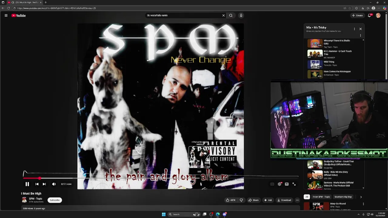Open the YouTube account avatar menu

point(378,15)
